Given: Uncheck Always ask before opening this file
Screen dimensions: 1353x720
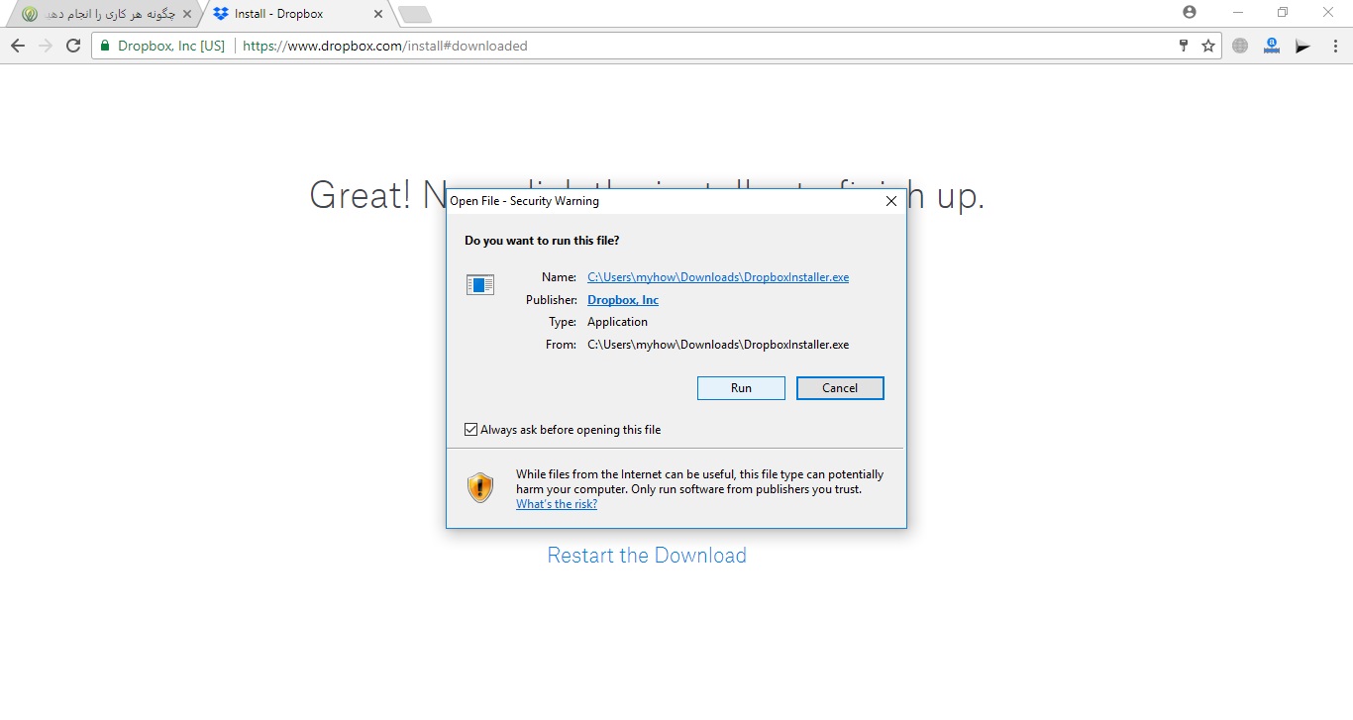Looking at the screenshot, I should click(471, 430).
